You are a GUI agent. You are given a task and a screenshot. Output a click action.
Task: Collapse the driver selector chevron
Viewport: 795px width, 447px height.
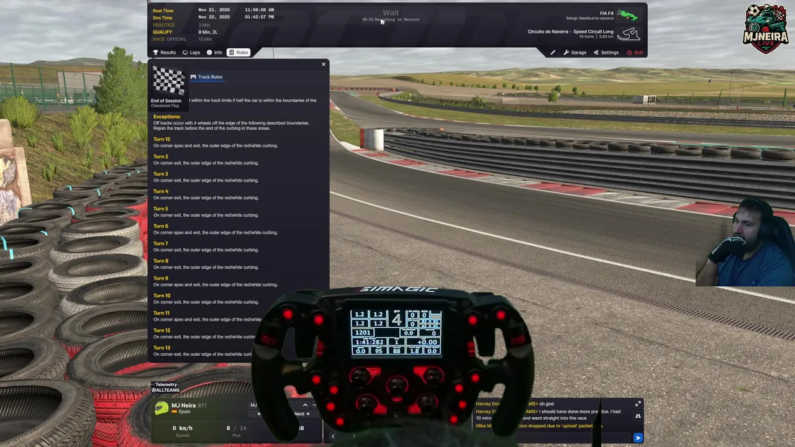pyautogui.click(x=305, y=405)
